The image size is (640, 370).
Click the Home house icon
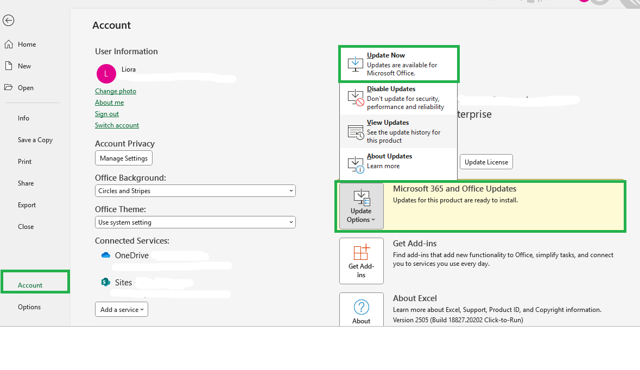coord(9,44)
